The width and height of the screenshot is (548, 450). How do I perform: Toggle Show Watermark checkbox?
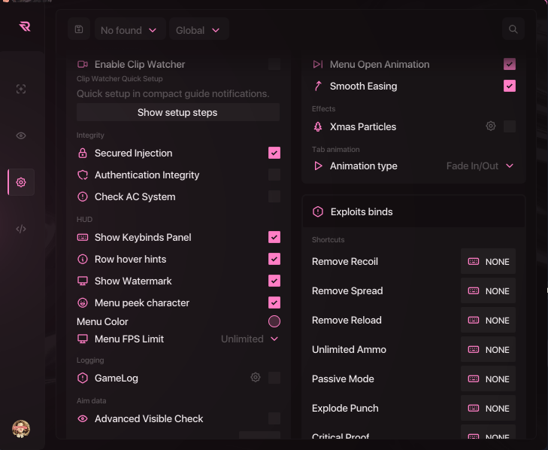coord(274,281)
